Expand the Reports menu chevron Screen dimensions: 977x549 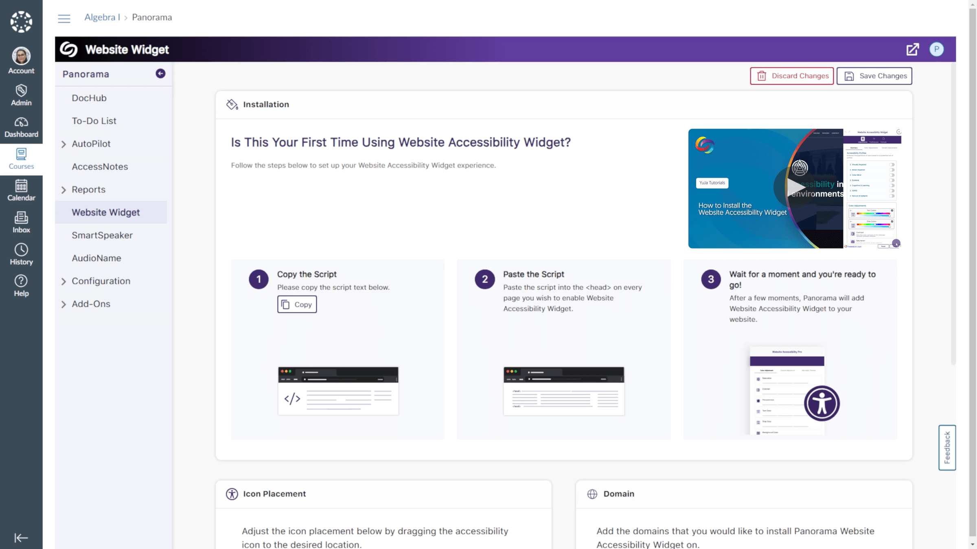pos(64,190)
